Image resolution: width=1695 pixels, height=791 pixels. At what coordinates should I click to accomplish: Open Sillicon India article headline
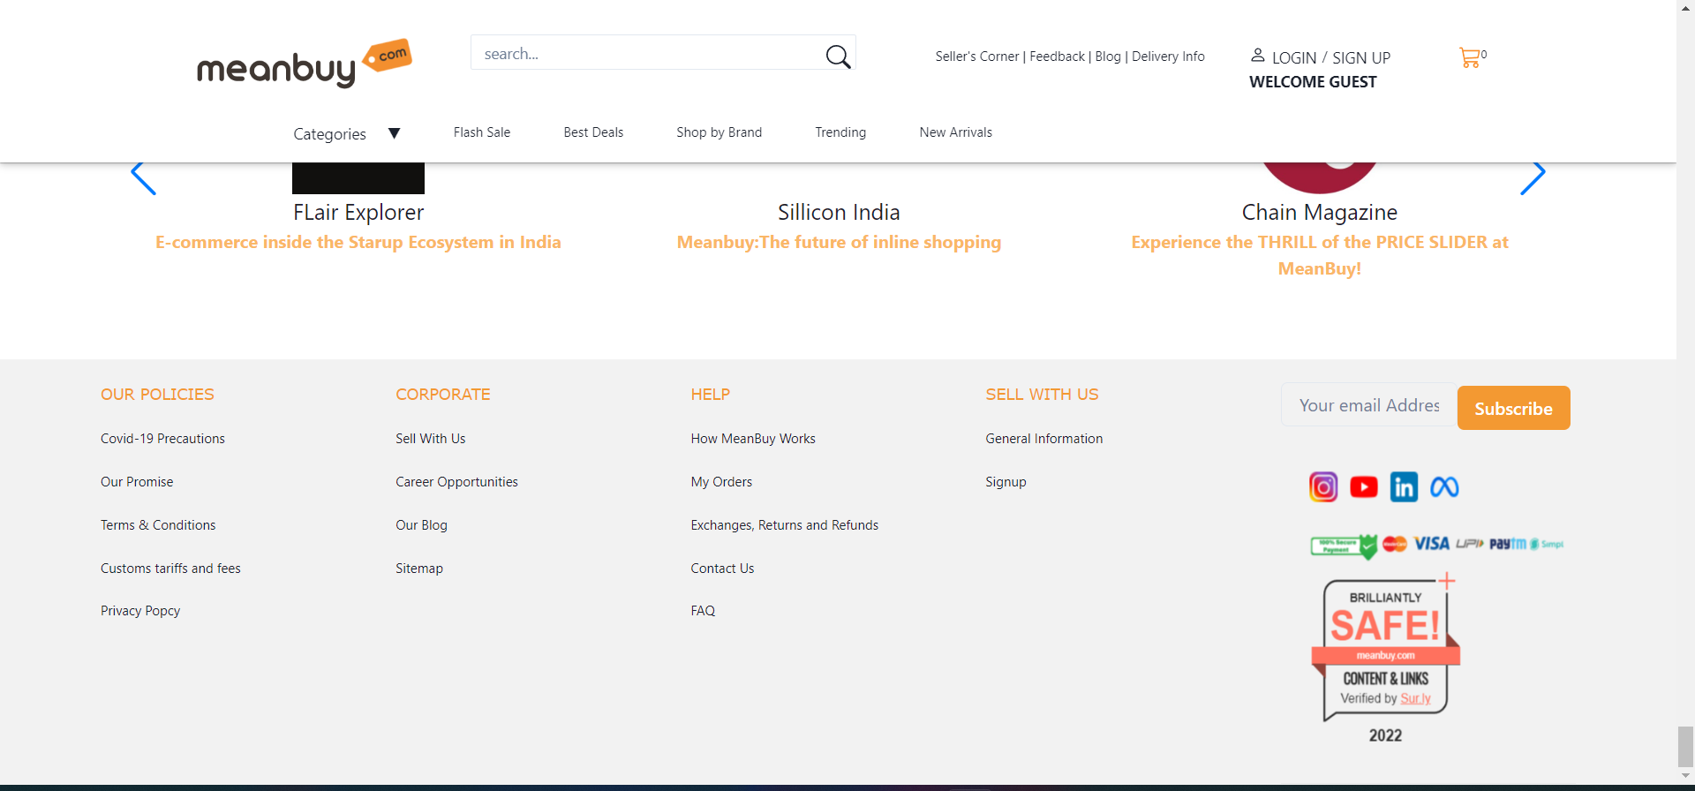(839, 242)
